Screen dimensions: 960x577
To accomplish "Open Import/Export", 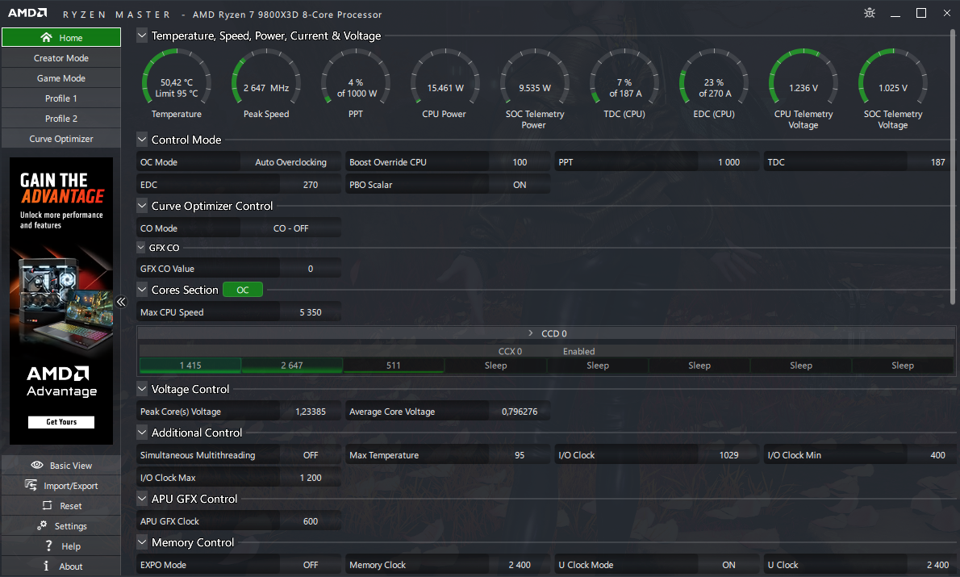I will pyautogui.click(x=61, y=485).
